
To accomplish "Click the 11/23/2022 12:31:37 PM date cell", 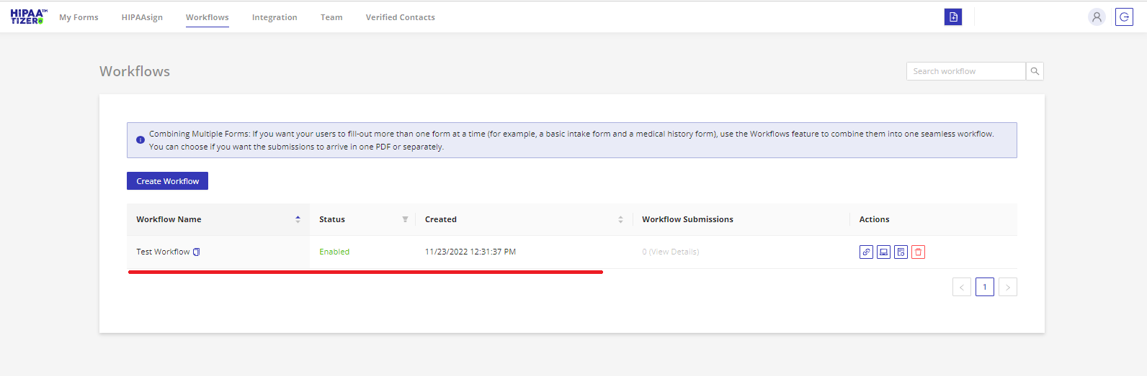I will (470, 252).
